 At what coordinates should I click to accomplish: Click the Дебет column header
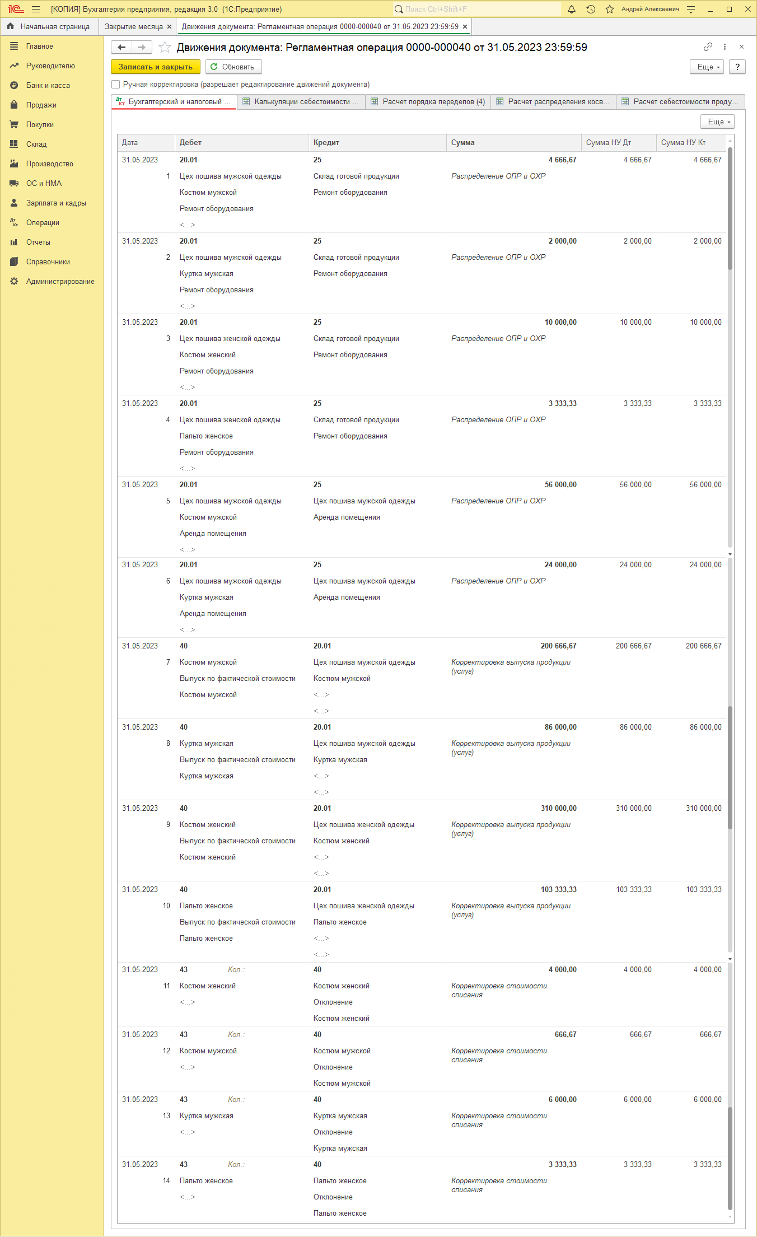pos(242,143)
